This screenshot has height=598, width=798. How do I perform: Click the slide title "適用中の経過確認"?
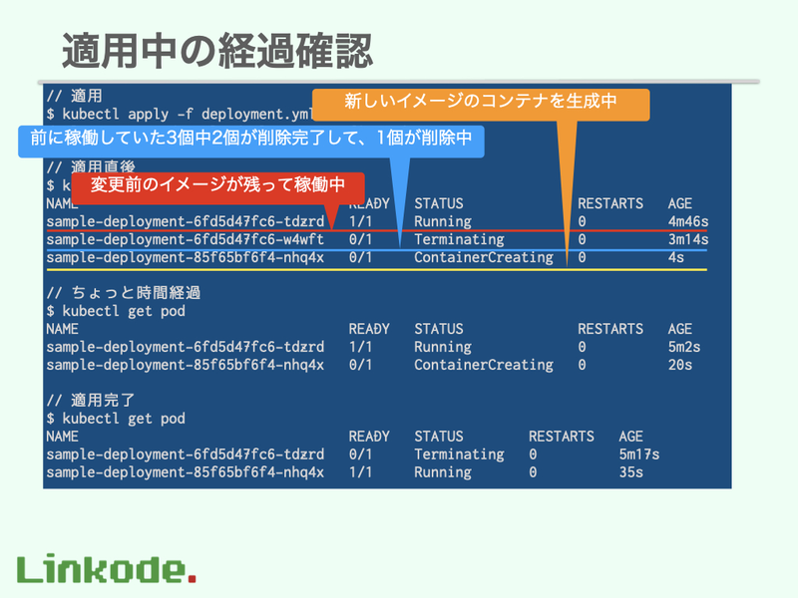[217, 51]
